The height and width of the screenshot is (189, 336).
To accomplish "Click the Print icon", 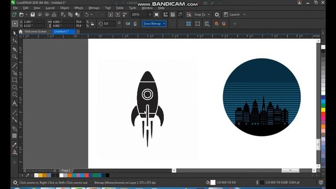I will tap(54, 15).
